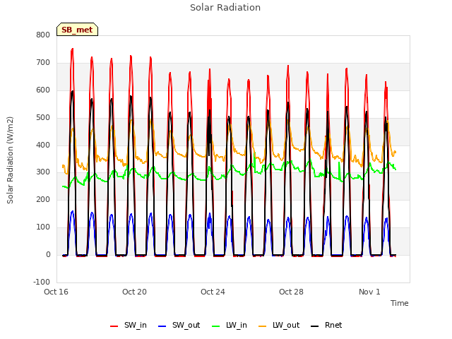Click the 500 y-axis tick label
Screen dimensions: 452x339
point(43,118)
